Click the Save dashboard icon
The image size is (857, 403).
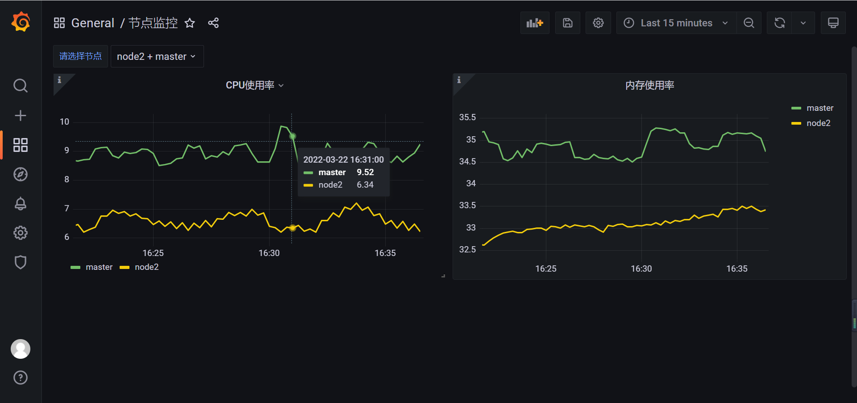pyautogui.click(x=567, y=22)
